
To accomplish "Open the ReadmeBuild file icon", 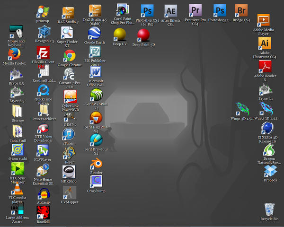I will 43,71.
